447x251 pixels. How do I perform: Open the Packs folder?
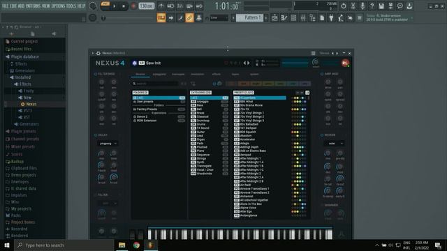click(x=15, y=215)
